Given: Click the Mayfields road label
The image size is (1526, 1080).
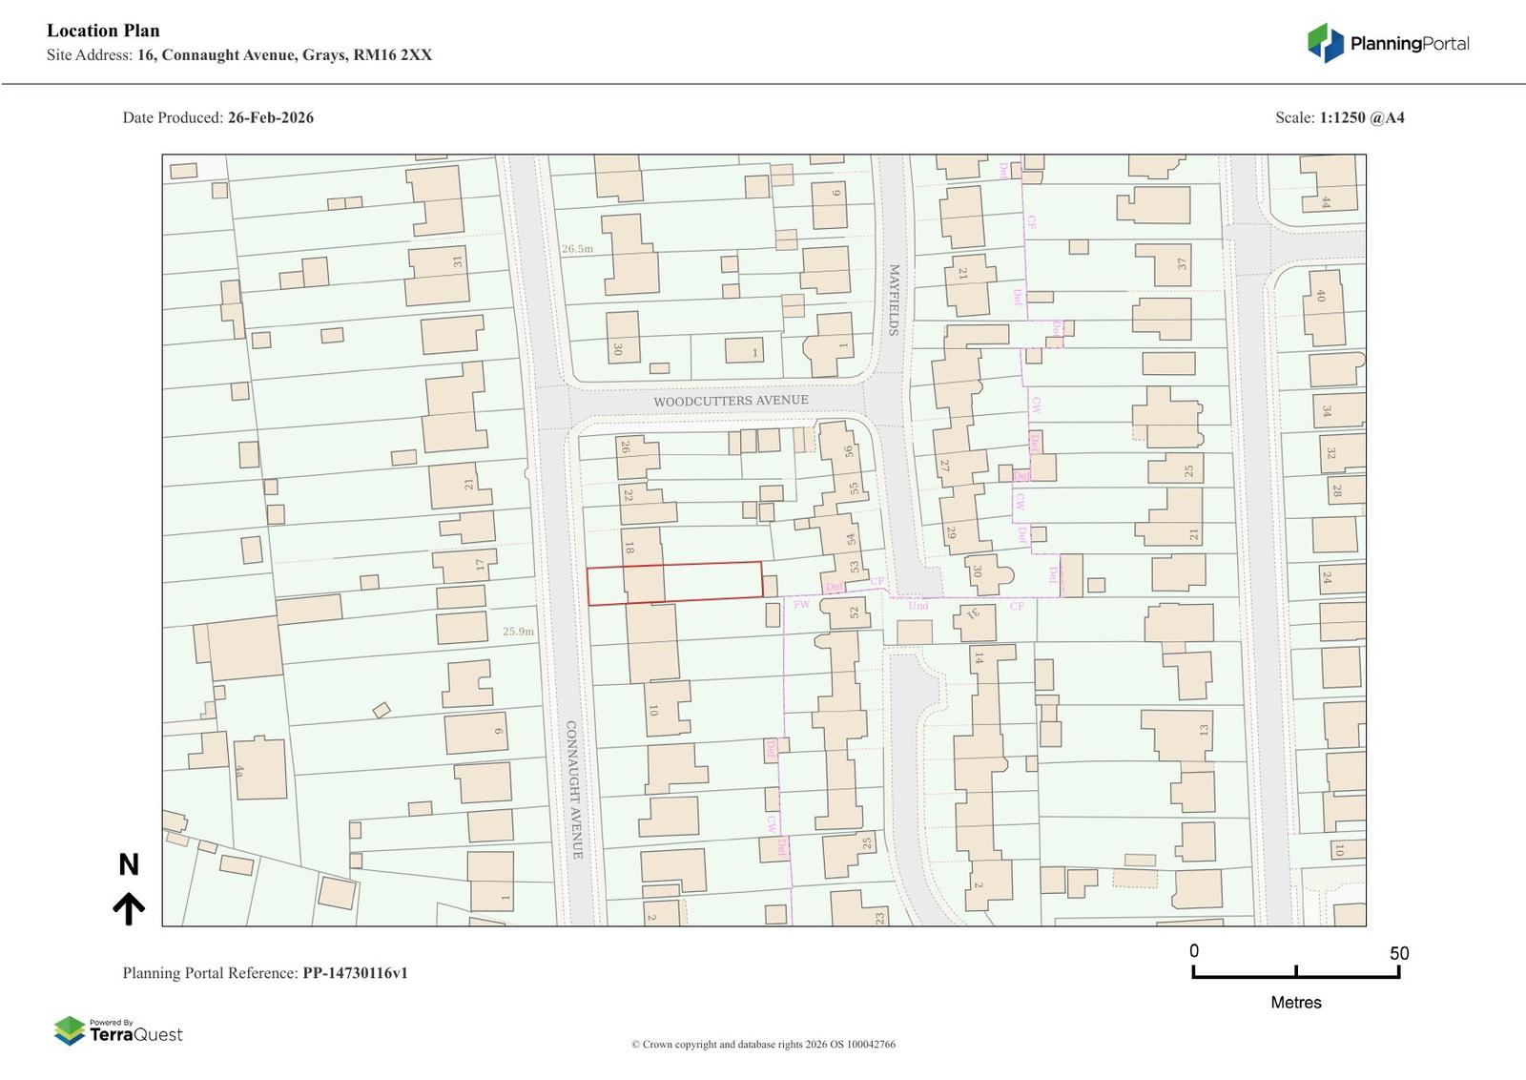Looking at the screenshot, I should pyautogui.click(x=895, y=300).
